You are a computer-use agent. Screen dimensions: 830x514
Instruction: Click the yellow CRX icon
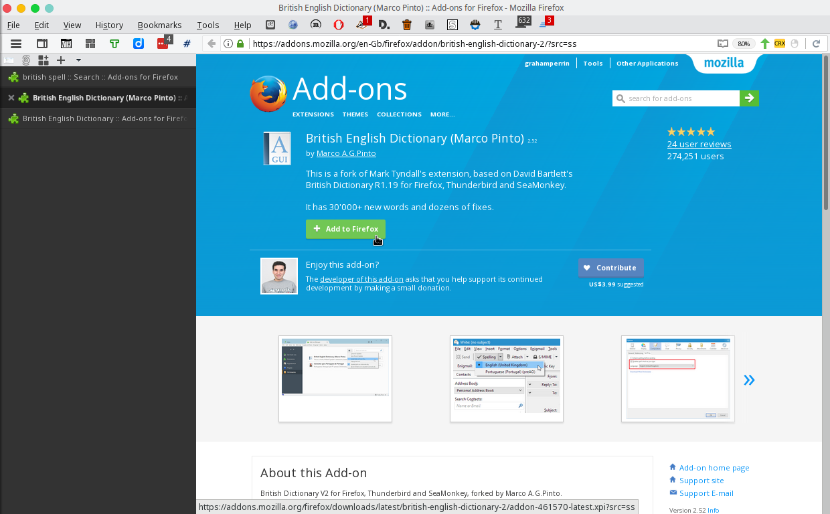tap(780, 44)
